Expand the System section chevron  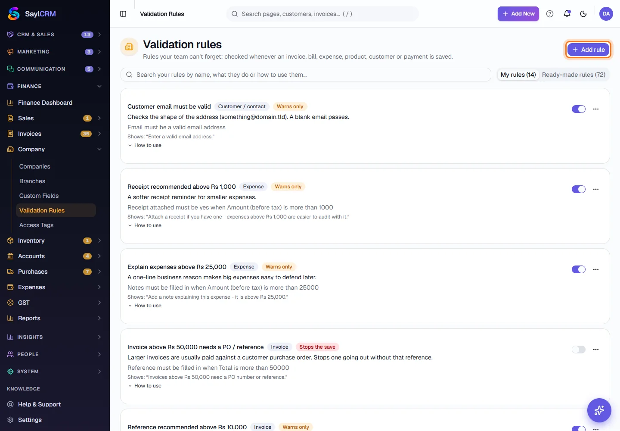(x=99, y=372)
